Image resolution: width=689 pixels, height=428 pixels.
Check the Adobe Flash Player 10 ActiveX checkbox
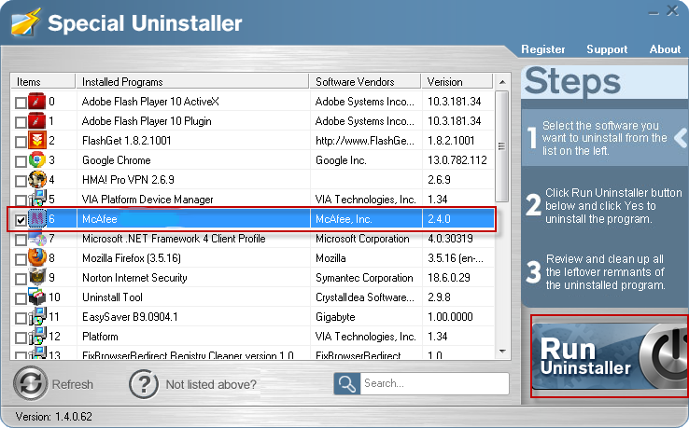coord(21,103)
